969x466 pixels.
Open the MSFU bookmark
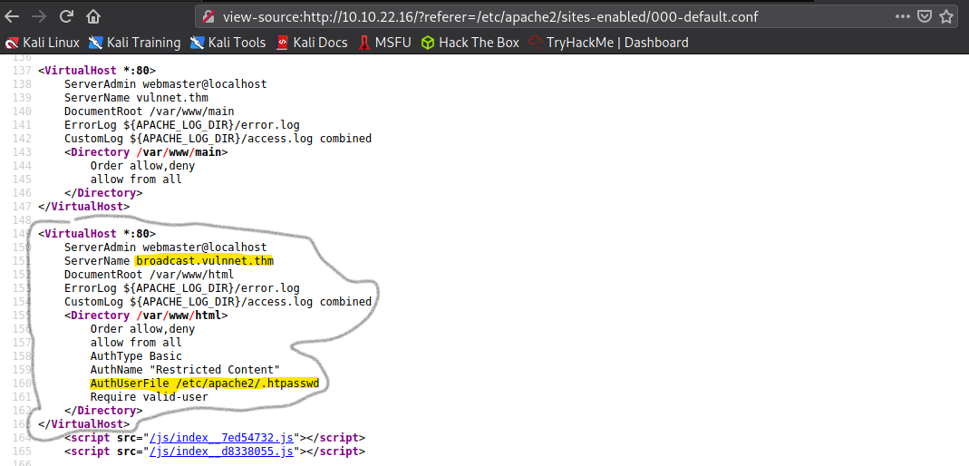click(x=385, y=43)
